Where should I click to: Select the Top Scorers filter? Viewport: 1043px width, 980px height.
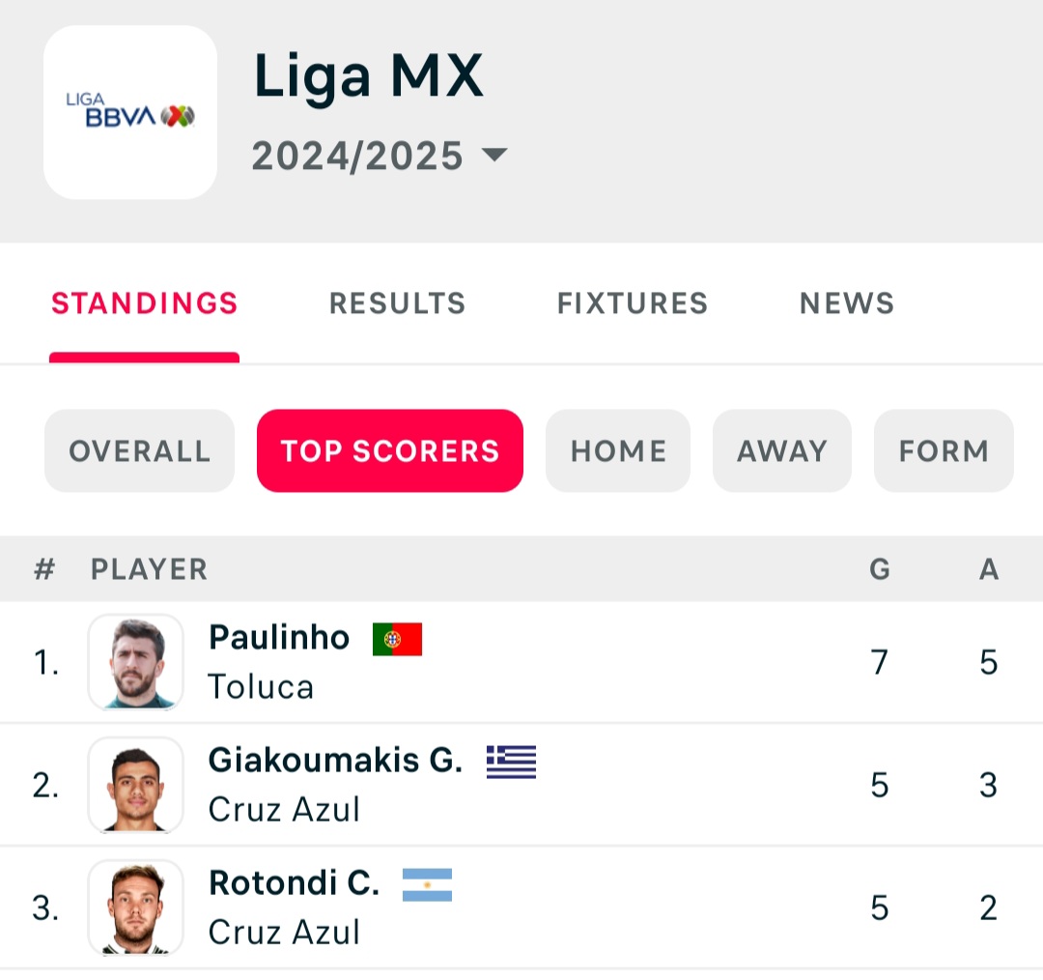pos(390,451)
